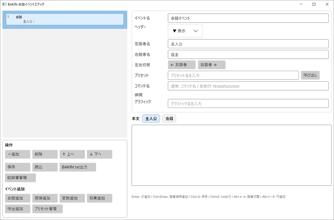Edit the イベント名 field

248,18
